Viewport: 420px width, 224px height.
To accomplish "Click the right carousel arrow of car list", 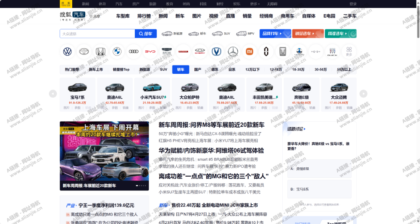I will pos(363,94).
